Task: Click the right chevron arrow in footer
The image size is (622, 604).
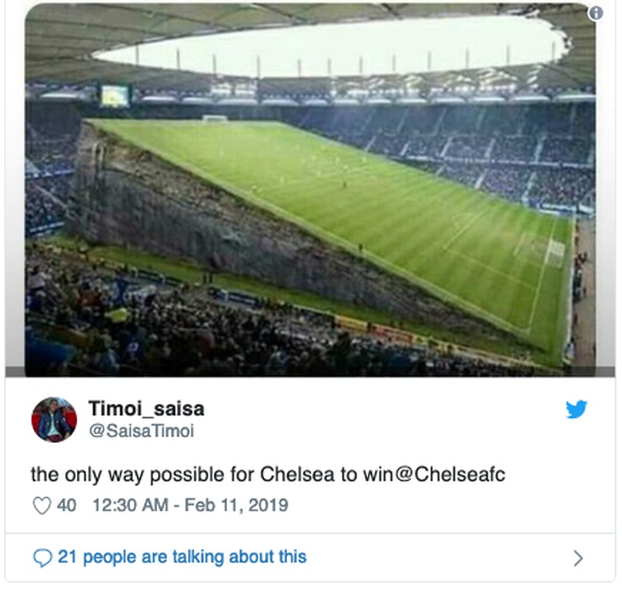Action: (x=578, y=557)
